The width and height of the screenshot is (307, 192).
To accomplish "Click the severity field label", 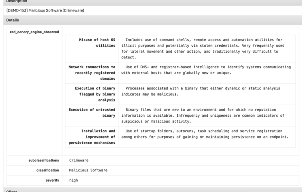I will [52, 180].
